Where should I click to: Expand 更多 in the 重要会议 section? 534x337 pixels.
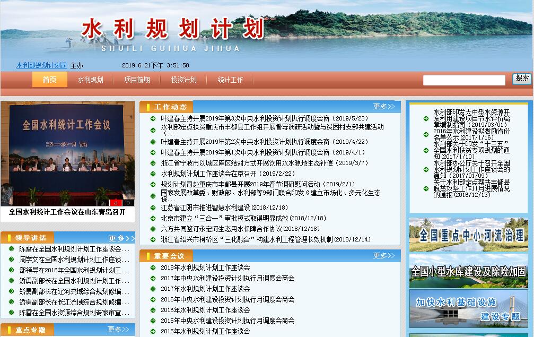384,256
